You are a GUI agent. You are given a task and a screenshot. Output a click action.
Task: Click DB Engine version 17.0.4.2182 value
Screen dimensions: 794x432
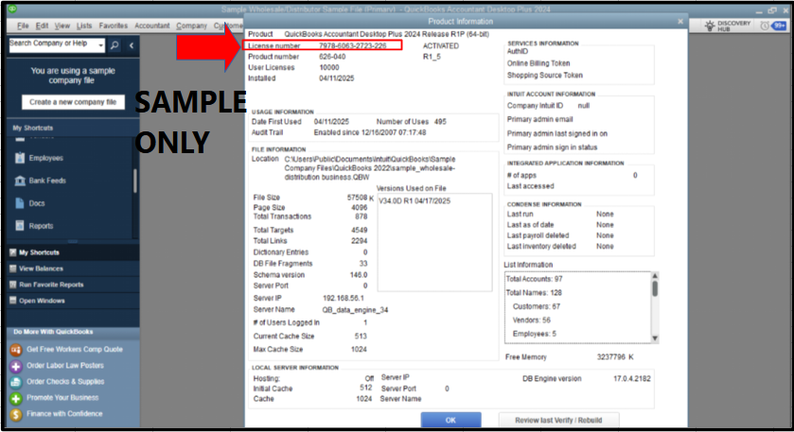(x=632, y=378)
